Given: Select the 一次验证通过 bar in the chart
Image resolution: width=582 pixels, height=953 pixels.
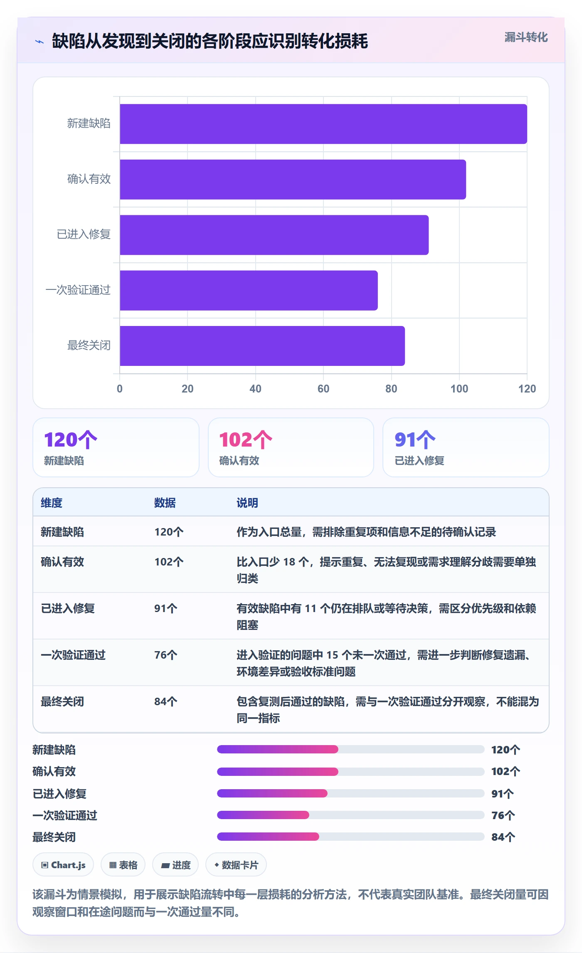Looking at the screenshot, I should click(x=249, y=290).
